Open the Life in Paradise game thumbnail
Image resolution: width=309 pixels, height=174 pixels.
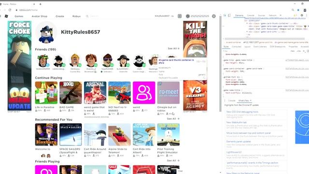46,93
